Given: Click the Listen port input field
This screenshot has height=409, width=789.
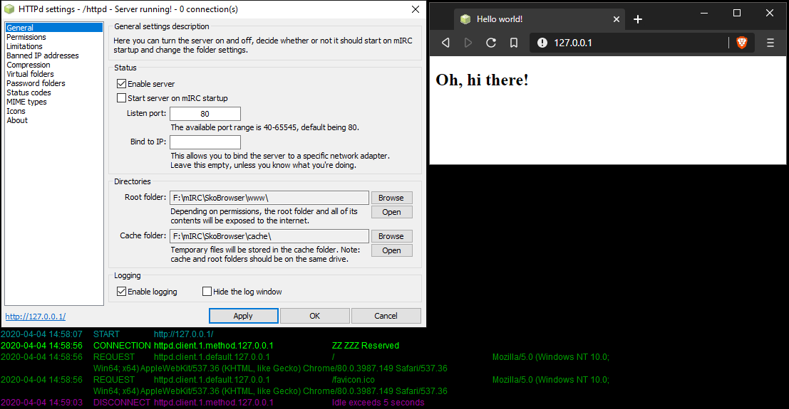Looking at the screenshot, I should click(205, 114).
